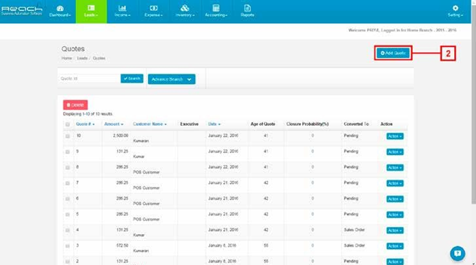Open Action dropdown for quote 5

click(x=395, y=215)
